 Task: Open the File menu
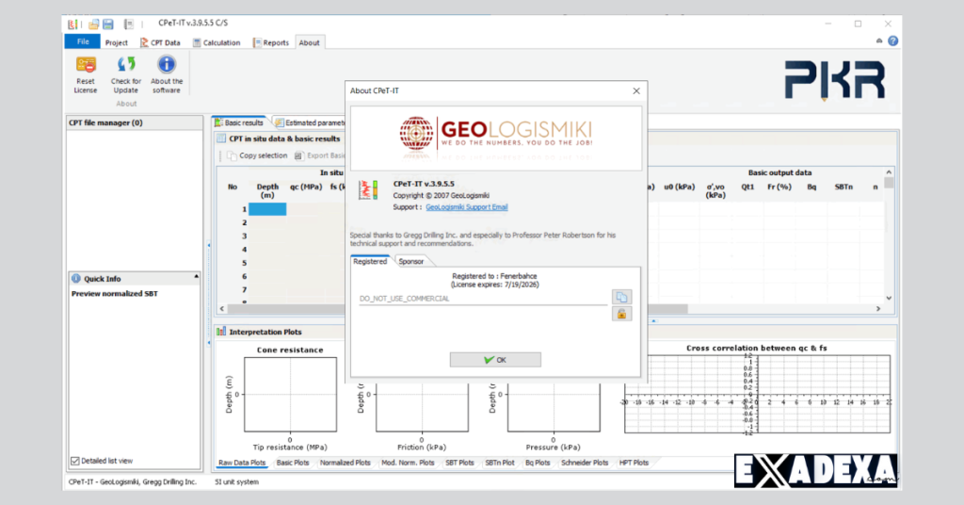pyautogui.click(x=83, y=41)
